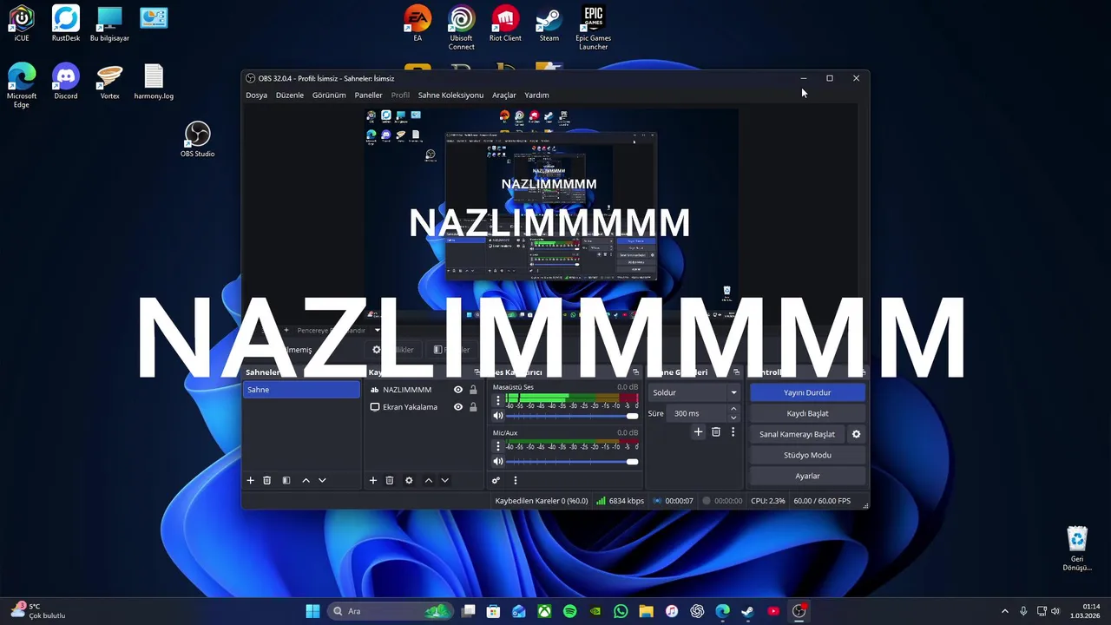Toggle the lock of the Ekran Yakalama source
This screenshot has width=1111, height=625.
(473, 407)
